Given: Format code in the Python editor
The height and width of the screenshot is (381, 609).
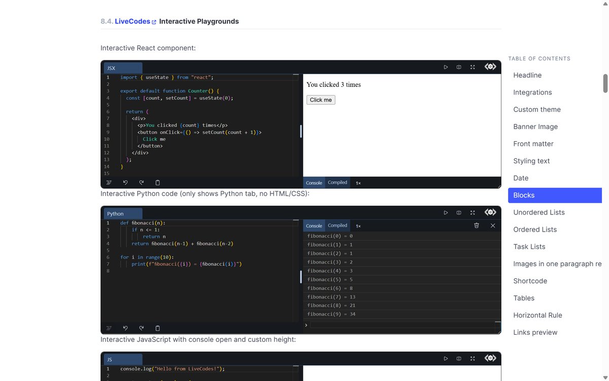Looking at the screenshot, I should click(109, 328).
